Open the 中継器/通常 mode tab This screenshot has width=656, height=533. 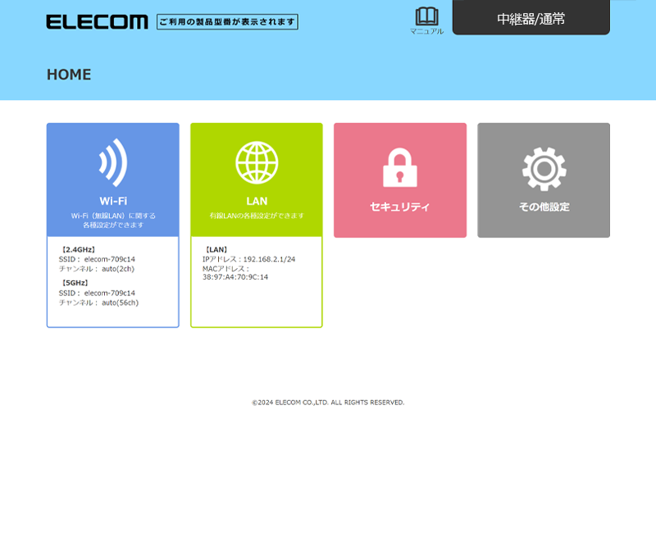click(531, 17)
